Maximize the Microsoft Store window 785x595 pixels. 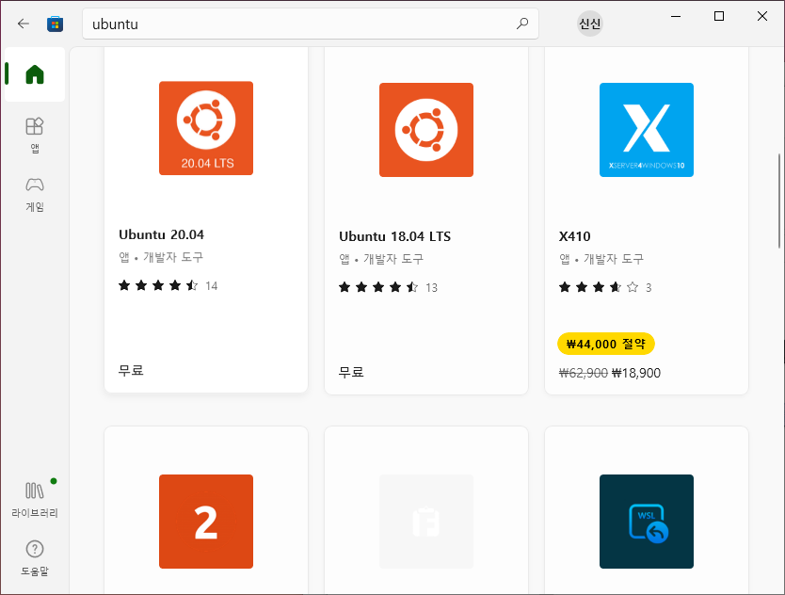pos(719,16)
